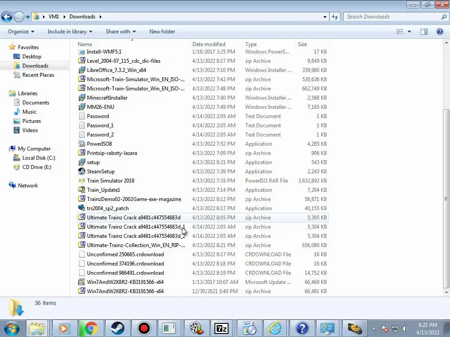The height and width of the screenshot is (337, 450).
Task: Select MM26-ENU Windows Installer file
Action: pyautogui.click(x=101, y=107)
